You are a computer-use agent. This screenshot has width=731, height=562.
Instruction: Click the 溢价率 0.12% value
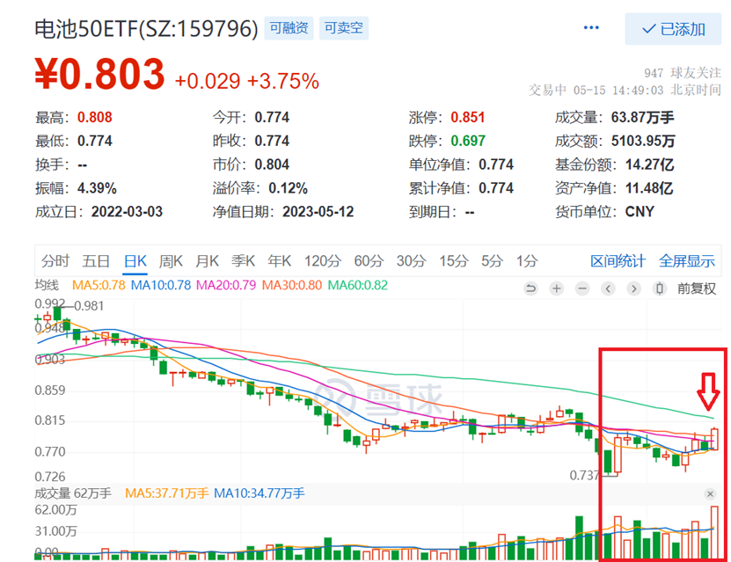click(x=289, y=188)
